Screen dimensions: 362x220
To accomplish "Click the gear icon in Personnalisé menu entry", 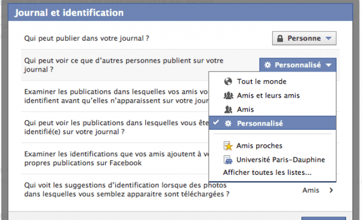I will [x=228, y=124].
